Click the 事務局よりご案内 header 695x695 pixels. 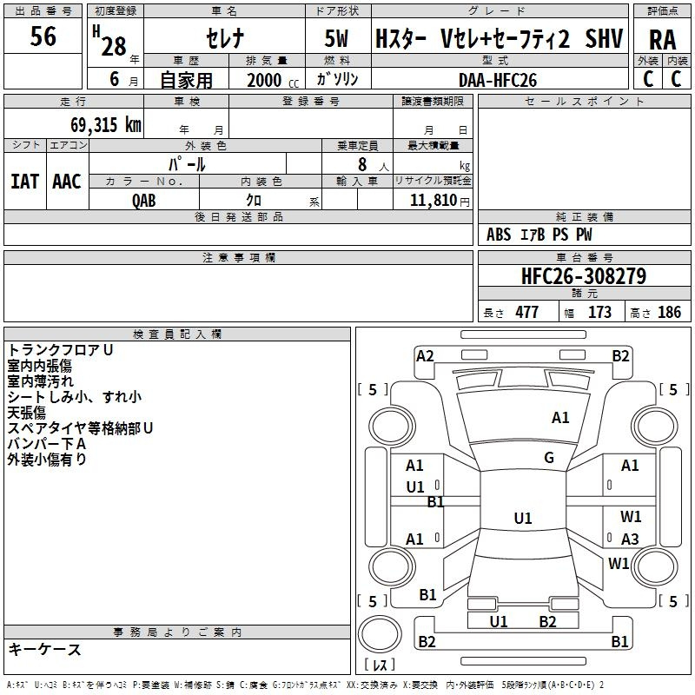[x=177, y=632]
